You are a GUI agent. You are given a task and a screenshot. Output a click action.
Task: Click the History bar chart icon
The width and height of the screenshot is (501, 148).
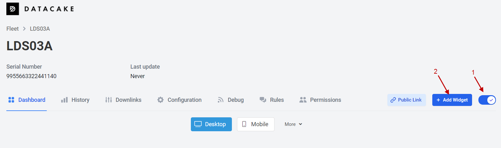pos(64,100)
